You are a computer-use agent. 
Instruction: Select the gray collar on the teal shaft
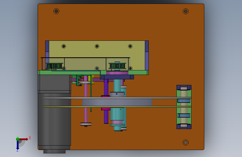coord(117,95)
